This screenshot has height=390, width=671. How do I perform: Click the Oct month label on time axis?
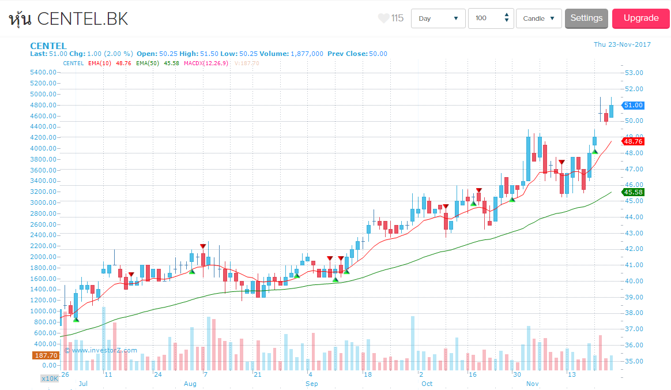pyautogui.click(x=427, y=384)
